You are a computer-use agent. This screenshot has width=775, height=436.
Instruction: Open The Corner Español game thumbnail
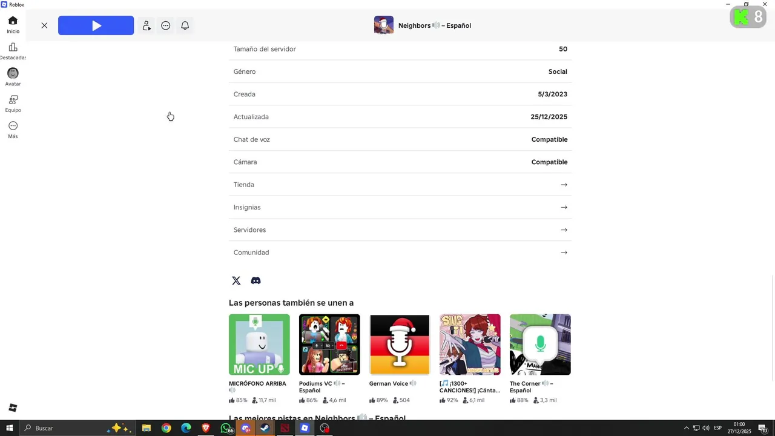click(540, 345)
